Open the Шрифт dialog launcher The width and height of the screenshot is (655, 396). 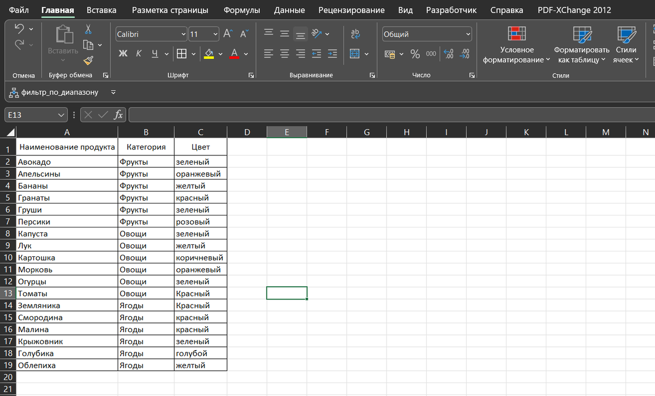251,75
